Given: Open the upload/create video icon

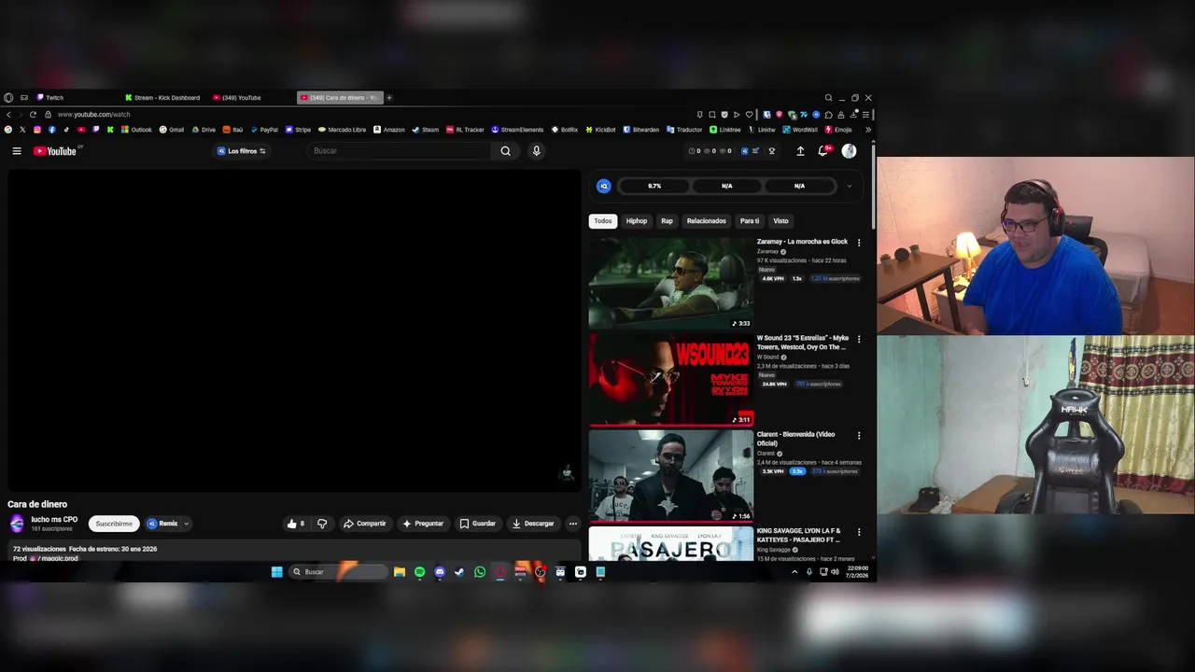Looking at the screenshot, I should (800, 151).
